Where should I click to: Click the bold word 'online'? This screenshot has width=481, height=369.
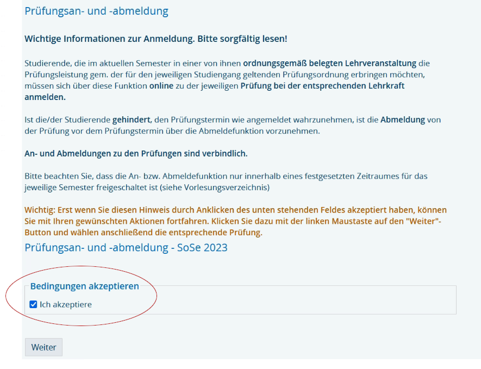(161, 86)
